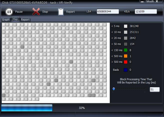Image resolution: width=164 pixels, height=117 pixels.
Task: Minimize the disk verify window
Action: coord(142,1)
